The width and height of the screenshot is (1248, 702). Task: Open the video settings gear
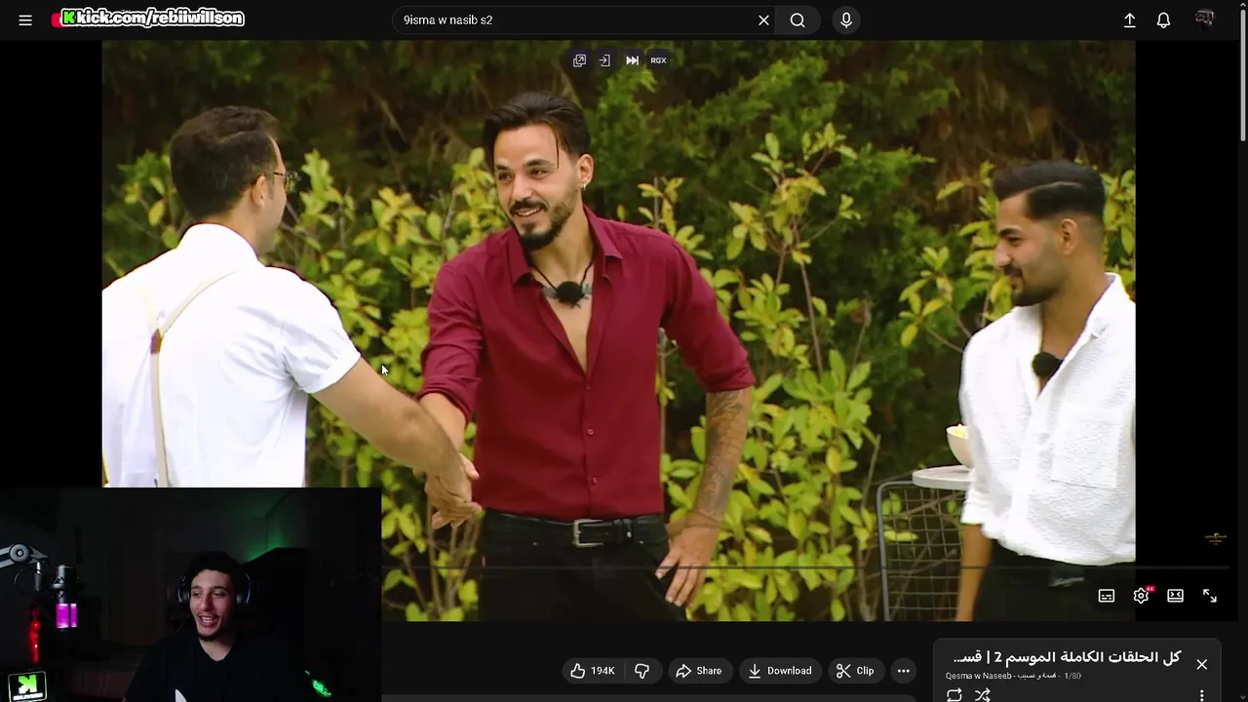pyautogui.click(x=1141, y=596)
